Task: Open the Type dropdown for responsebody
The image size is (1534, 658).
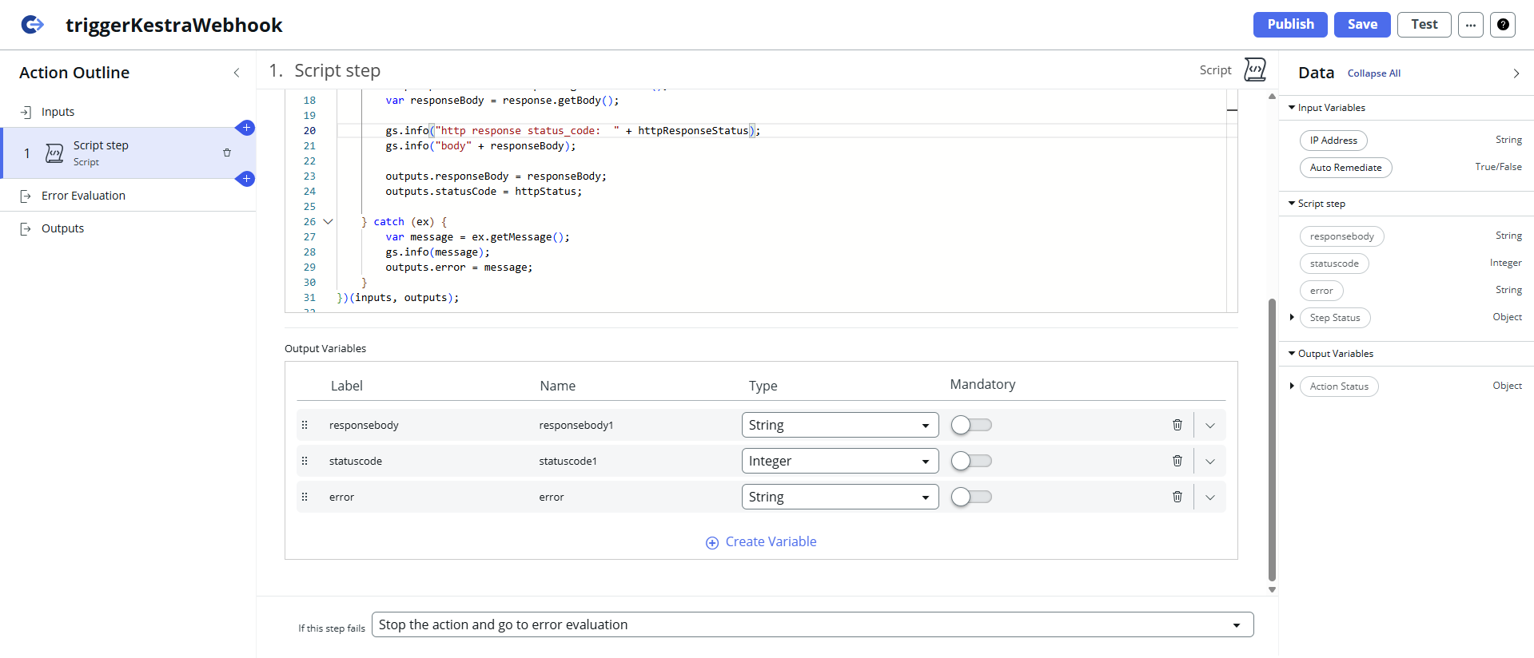Action: [840, 425]
